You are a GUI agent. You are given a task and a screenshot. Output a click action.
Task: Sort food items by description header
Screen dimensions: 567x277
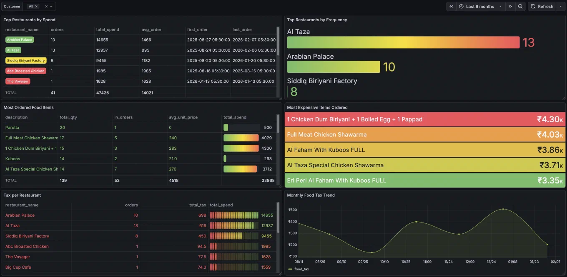click(x=16, y=117)
